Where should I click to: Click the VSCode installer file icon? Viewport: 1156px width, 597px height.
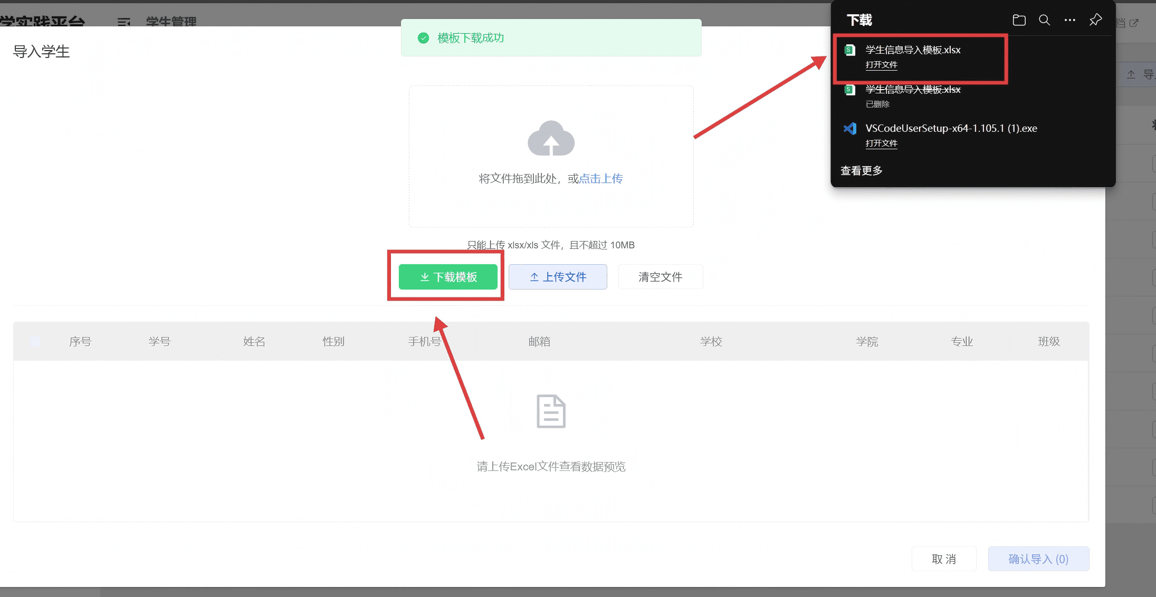tap(849, 129)
